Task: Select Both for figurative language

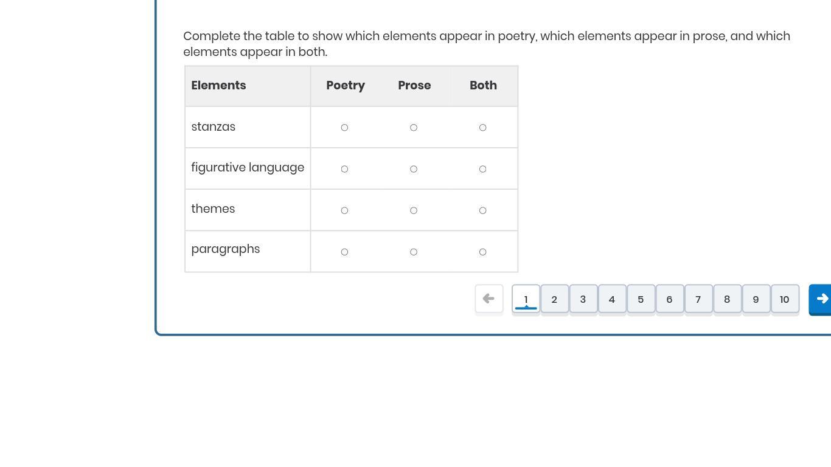Action: pyautogui.click(x=482, y=169)
